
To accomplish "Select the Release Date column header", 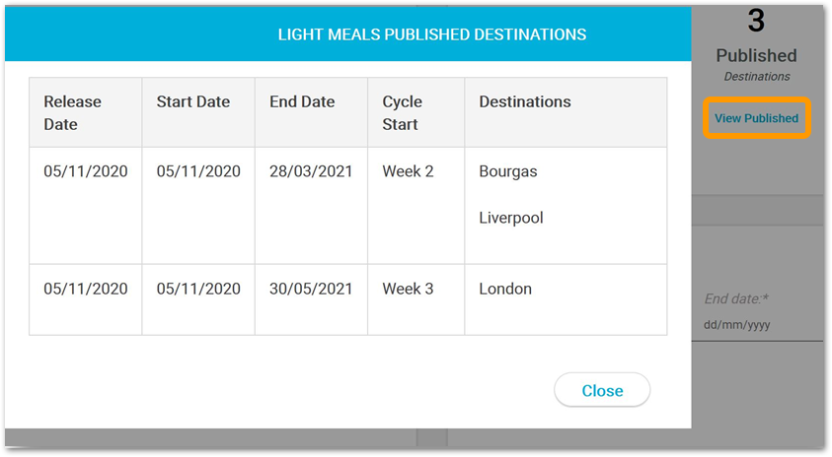I will (x=86, y=113).
